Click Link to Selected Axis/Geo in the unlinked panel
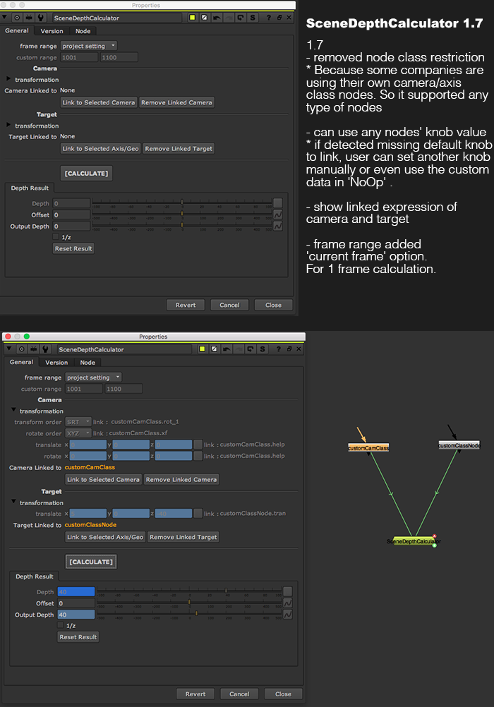 click(x=101, y=148)
